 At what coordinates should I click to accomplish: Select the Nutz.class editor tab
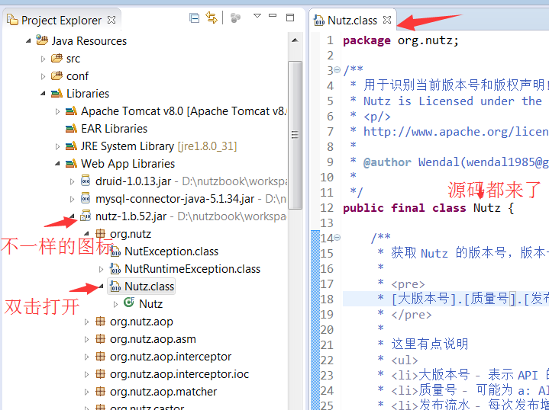click(x=352, y=21)
